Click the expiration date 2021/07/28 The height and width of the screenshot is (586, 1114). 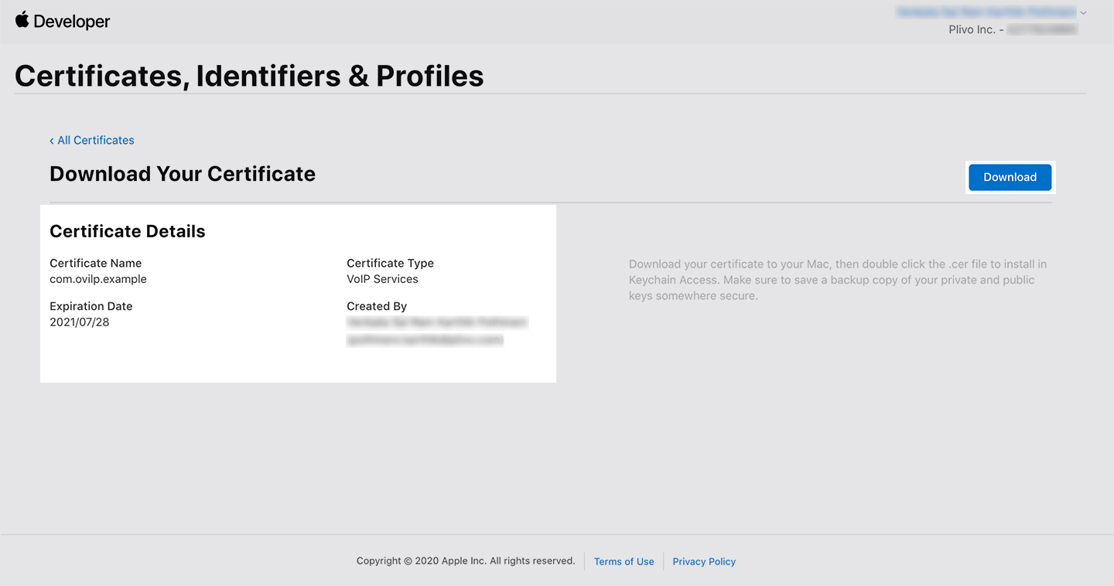click(x=80, y=322)
